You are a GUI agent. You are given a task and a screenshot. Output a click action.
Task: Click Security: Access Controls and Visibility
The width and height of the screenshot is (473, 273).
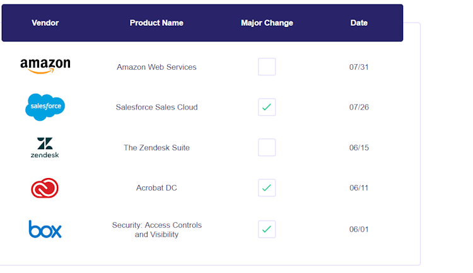click(156, 230)
